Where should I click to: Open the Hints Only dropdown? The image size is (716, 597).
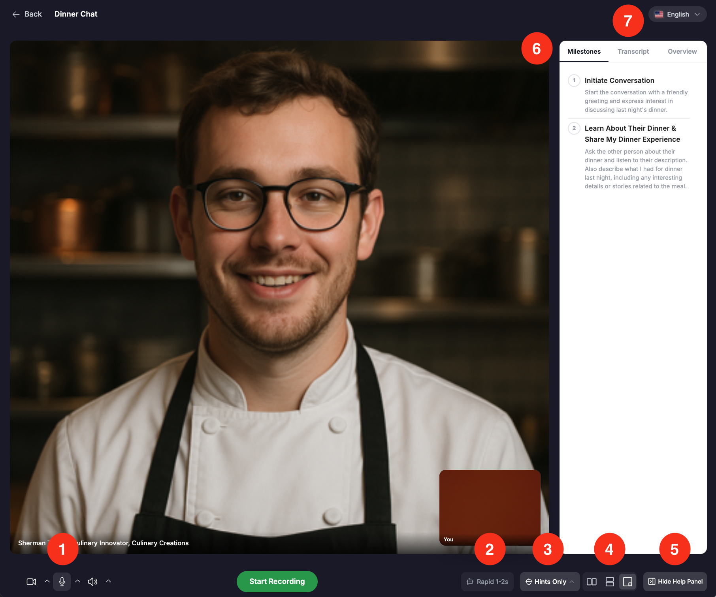[x=550, y=582]
